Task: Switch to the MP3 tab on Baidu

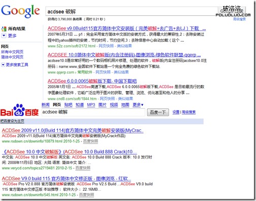Action: [x=91, y=105]
